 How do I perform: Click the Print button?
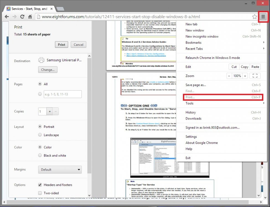(61, 45)
